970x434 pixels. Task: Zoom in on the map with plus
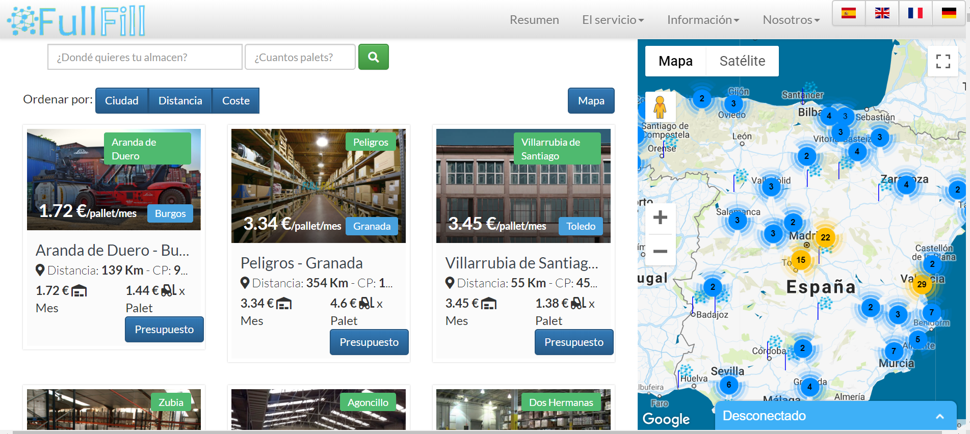660,218
